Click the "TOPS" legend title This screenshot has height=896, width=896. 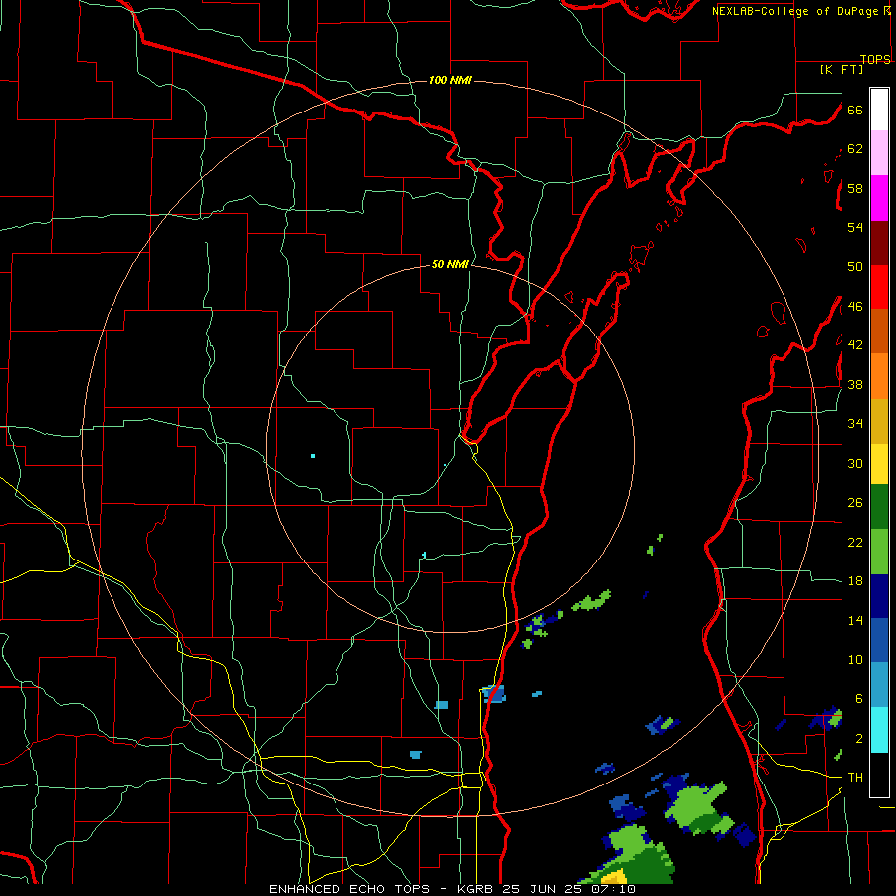pos(875,60)
